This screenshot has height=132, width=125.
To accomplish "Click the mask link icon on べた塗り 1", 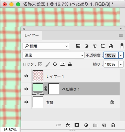I will tap(46, 89).
